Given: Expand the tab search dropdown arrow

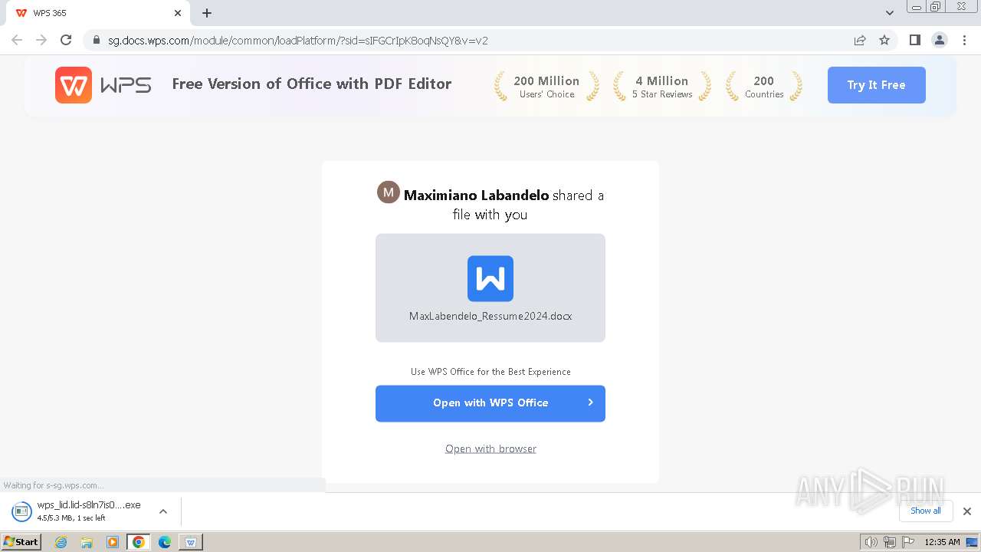Looking at the screenshot, I should tap(890, 13).
